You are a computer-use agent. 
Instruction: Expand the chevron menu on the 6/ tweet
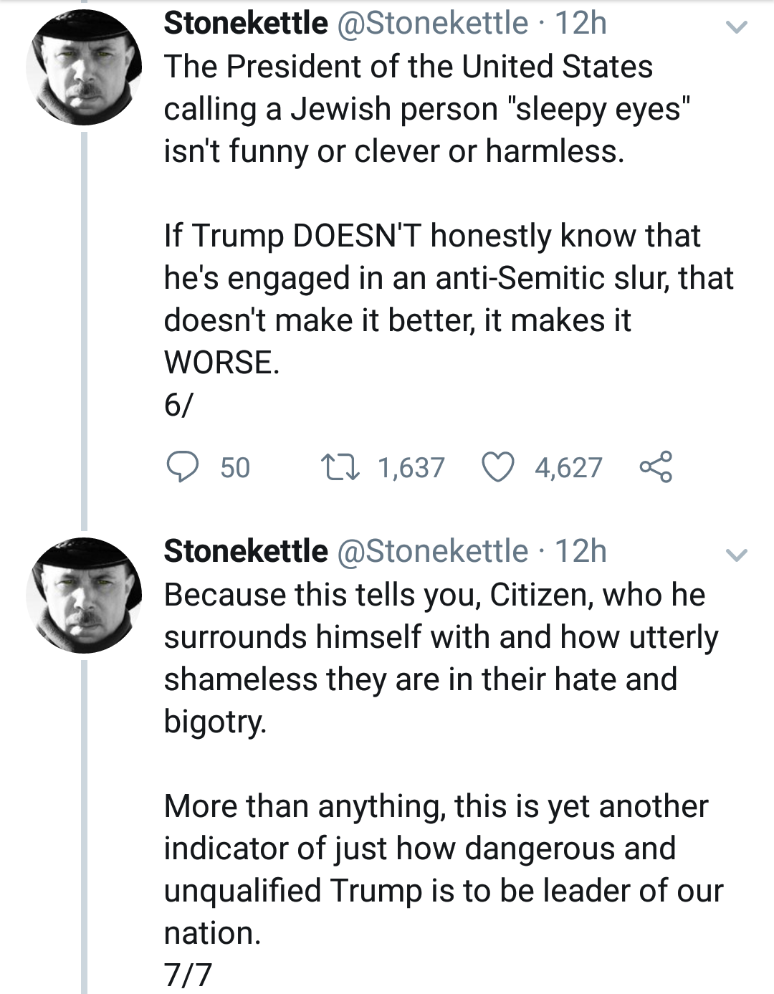(736, 27)
